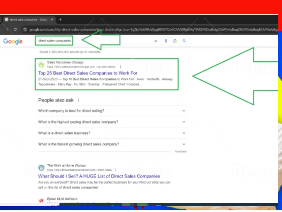
Task: Clear the search box with X
Action: coord(156,41)
